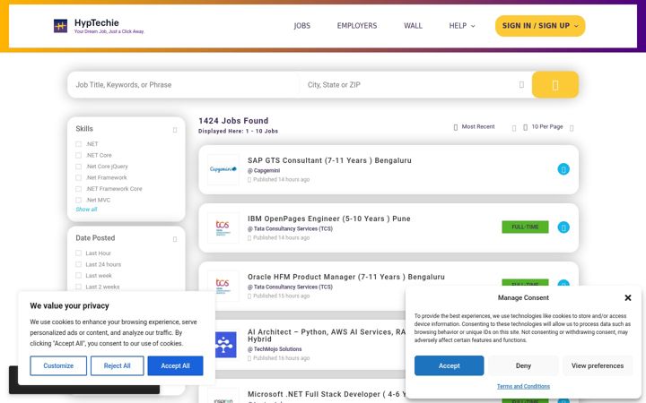
Task: Click the City, State or ZIP field
Action: click(412, 85)
